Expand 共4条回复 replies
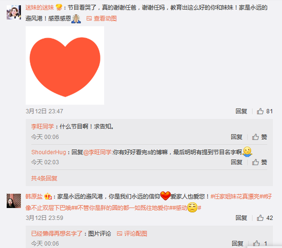282x248 pixels. 44,178
